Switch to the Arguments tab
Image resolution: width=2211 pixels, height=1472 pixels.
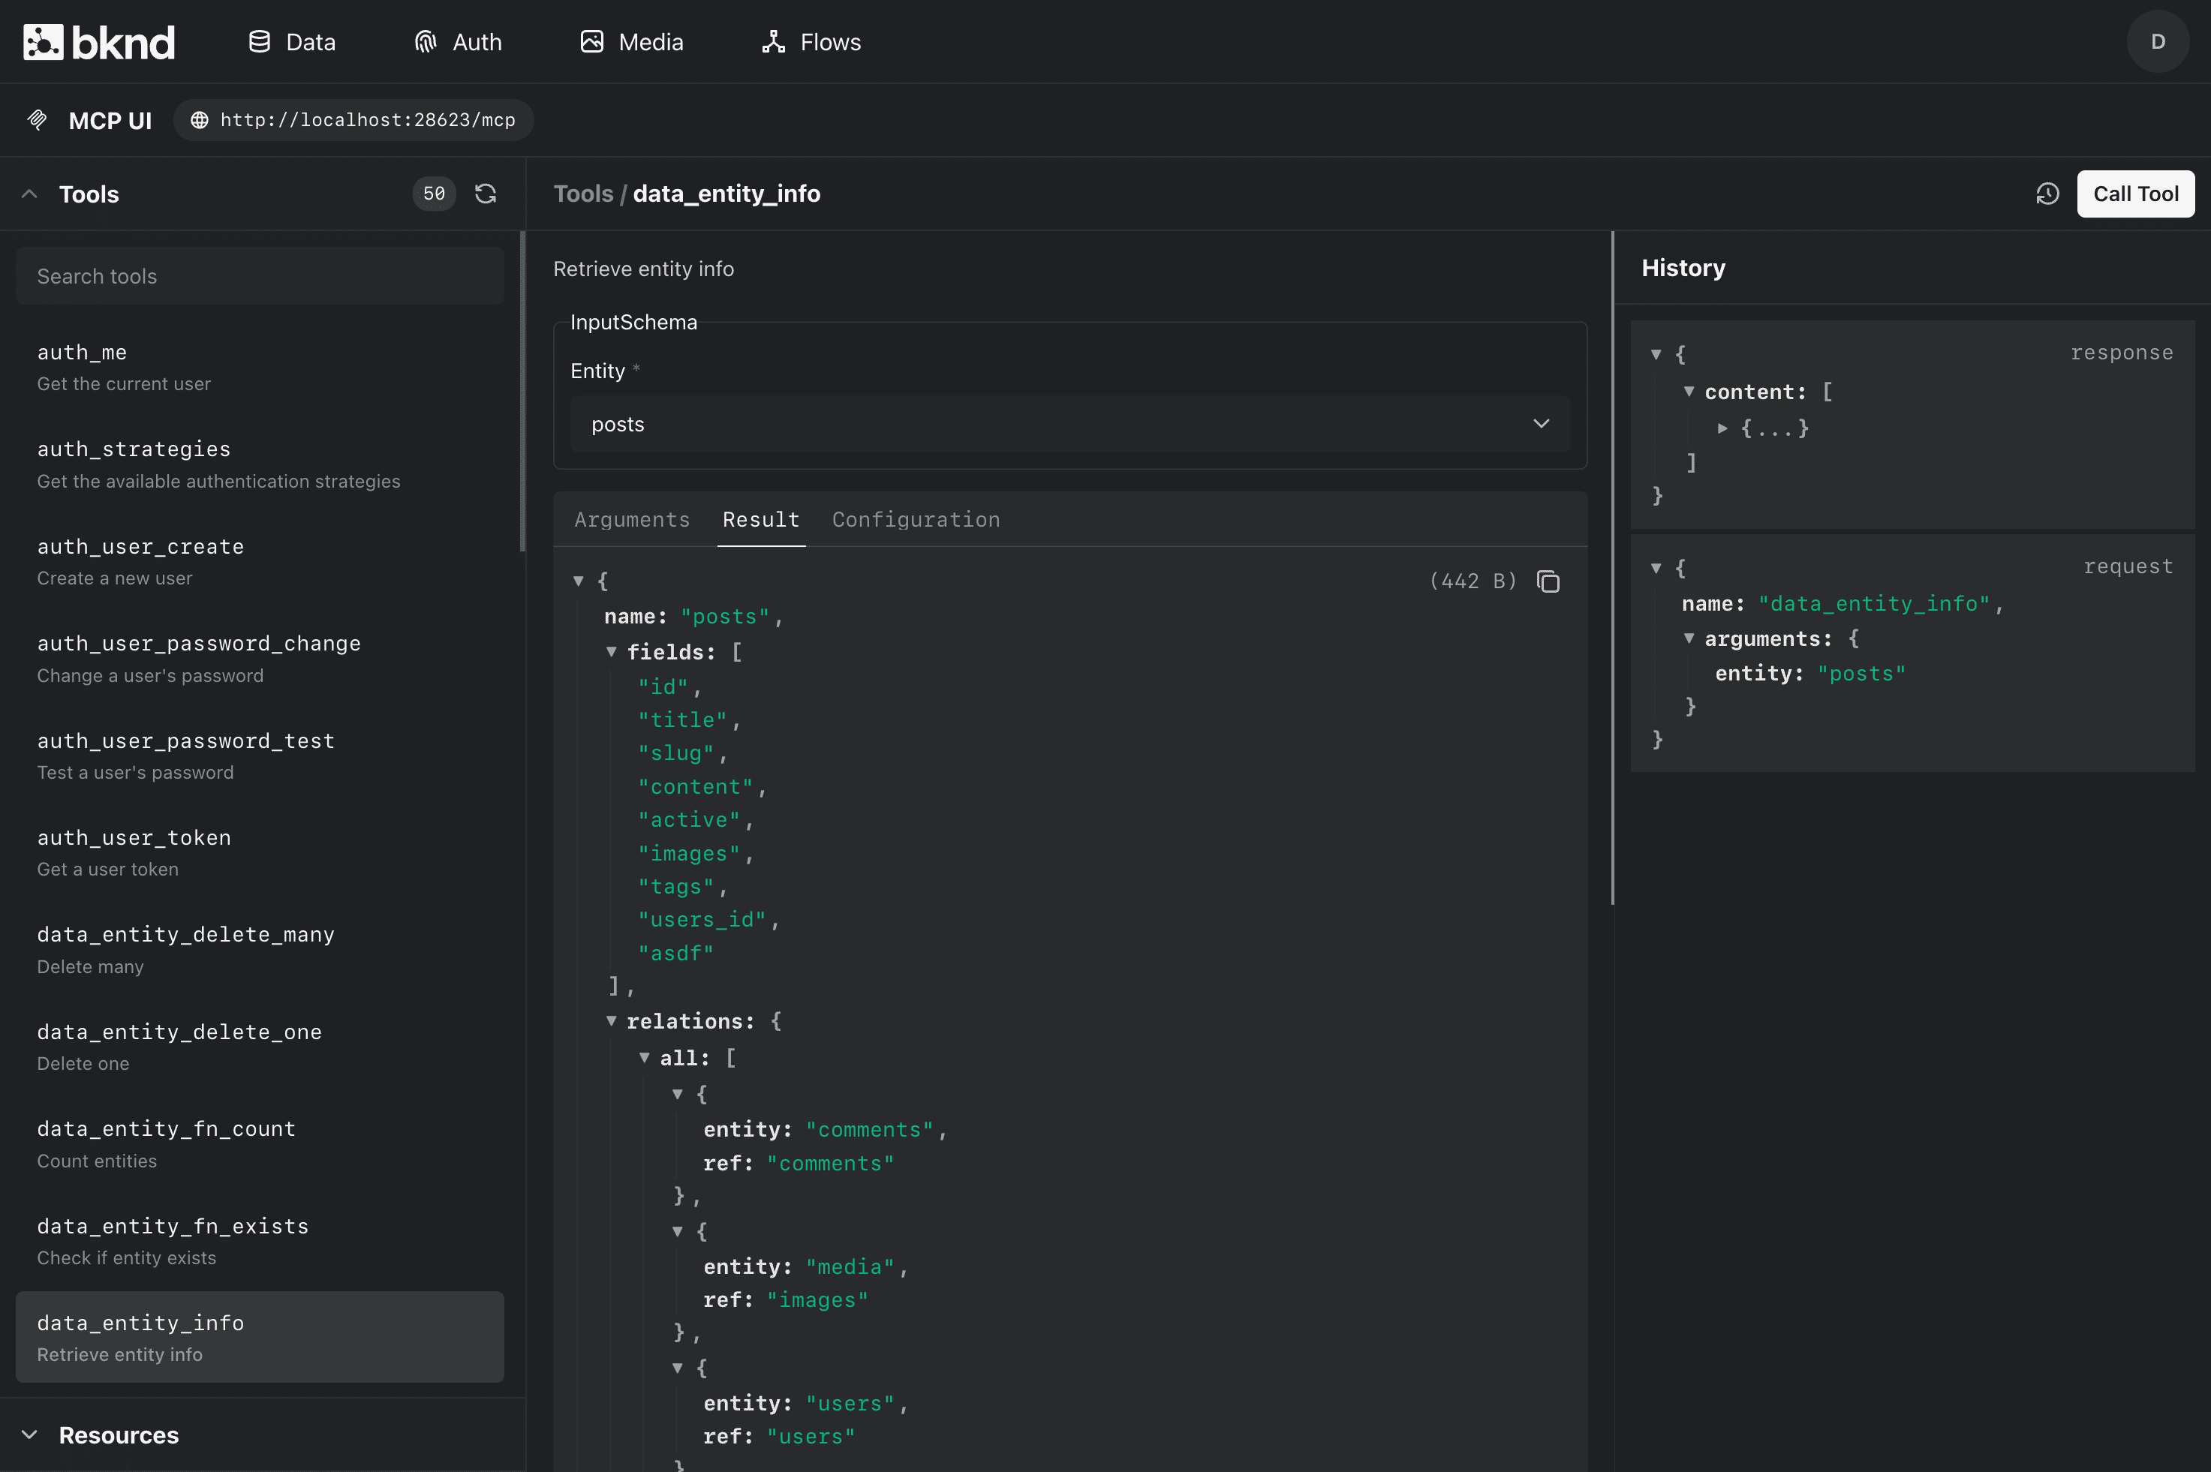click(x=632, y=520)
